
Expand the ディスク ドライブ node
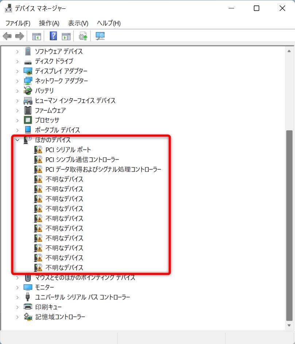(18, 62)
